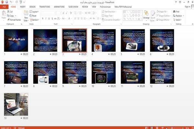Select slide 13 thumbnail with the laptop

coord(16,104)
